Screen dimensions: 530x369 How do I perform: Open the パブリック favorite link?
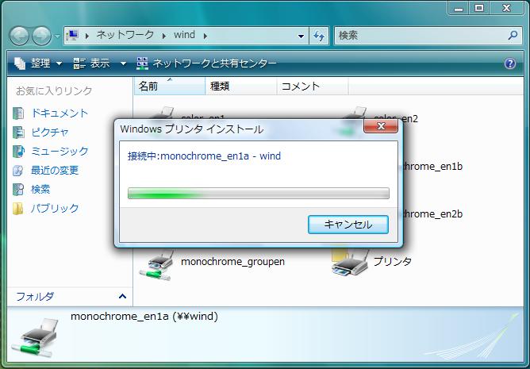pyautogui.click(x=55, y=208)
